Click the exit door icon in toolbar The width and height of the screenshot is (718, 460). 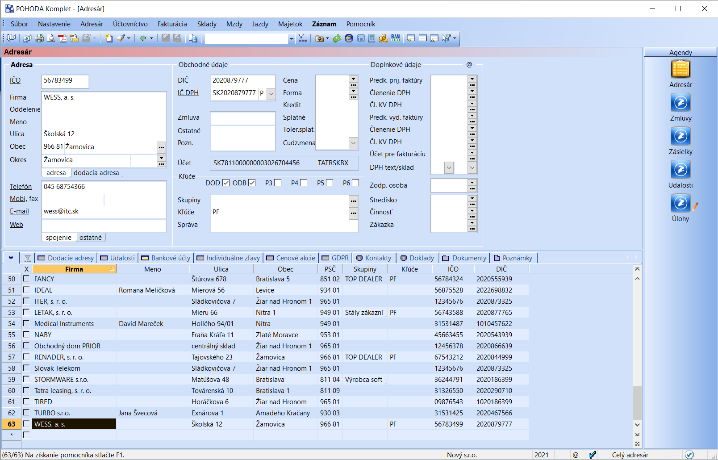coord(12,38)
